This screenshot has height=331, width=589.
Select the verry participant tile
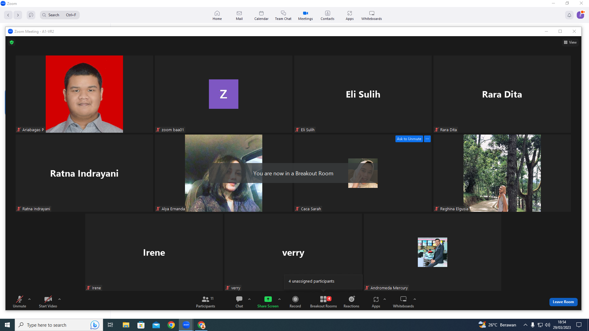[x=293, y=252]
